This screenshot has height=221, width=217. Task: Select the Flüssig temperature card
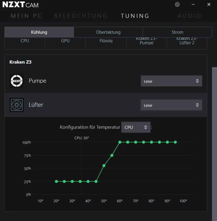pyautogui.click(x=106, y=43)
